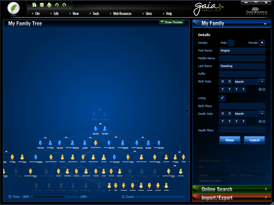Click the Zoom magnifier icon
The width and height of the screenshot is (274, 205).
point(123,197)
